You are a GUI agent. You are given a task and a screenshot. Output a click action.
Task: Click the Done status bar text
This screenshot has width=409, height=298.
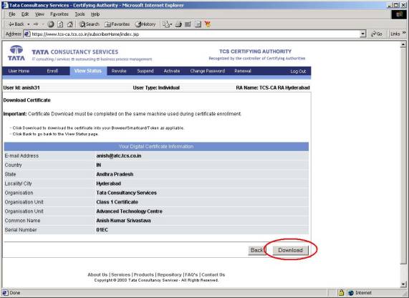(x=14, y=293)
